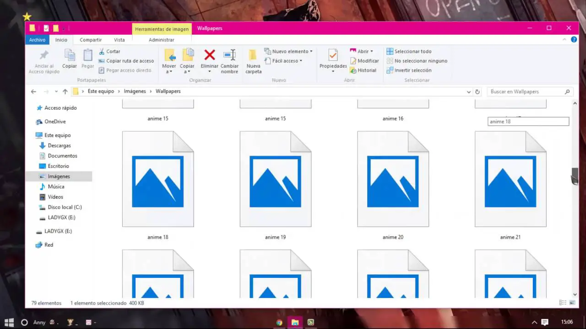586x329 pixels.
Task: Refresh the Wallpapers folder view
Action: pyautogui.click(x=477, y=91)
